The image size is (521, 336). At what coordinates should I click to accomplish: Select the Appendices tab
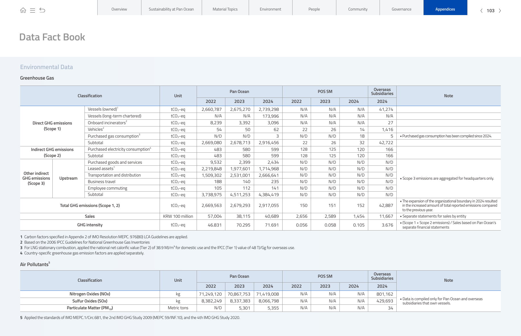[x=445, y=8]
